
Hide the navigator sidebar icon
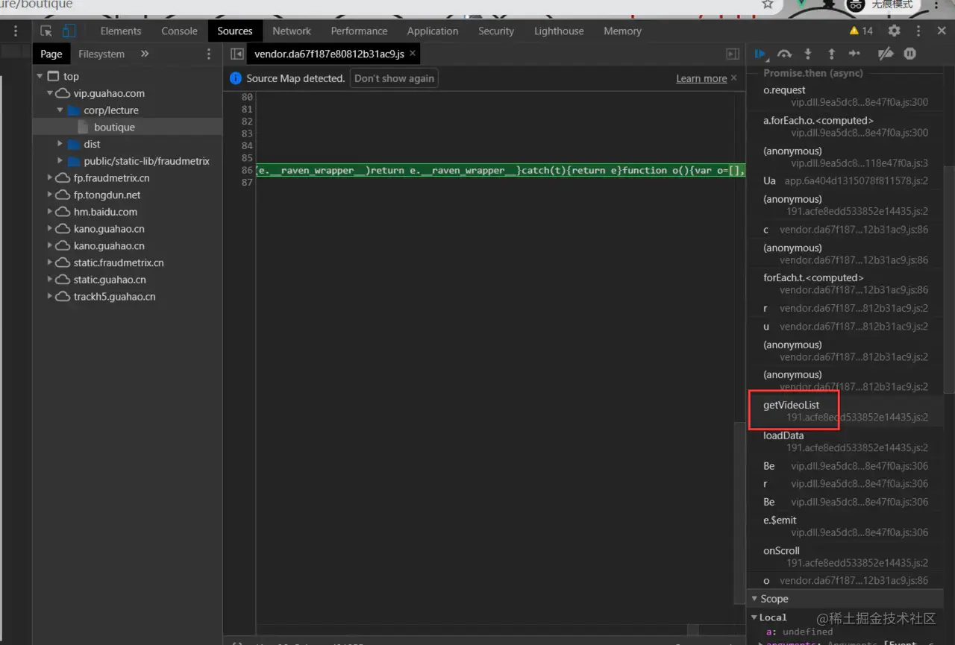click(x=237, y=54)
